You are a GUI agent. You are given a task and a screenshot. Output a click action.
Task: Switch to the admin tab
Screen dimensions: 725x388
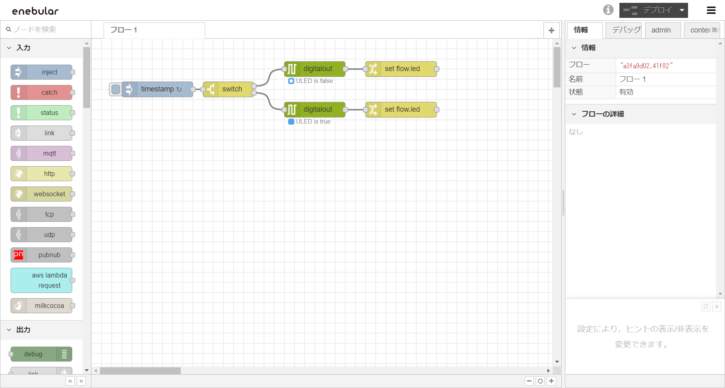[x=661, y=30]
